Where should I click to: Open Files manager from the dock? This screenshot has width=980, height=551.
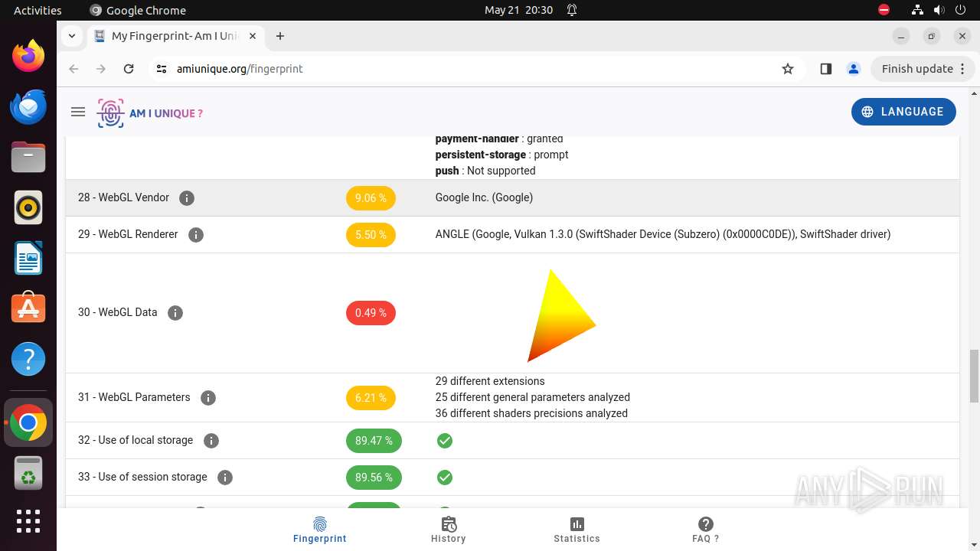pos(28,157)
